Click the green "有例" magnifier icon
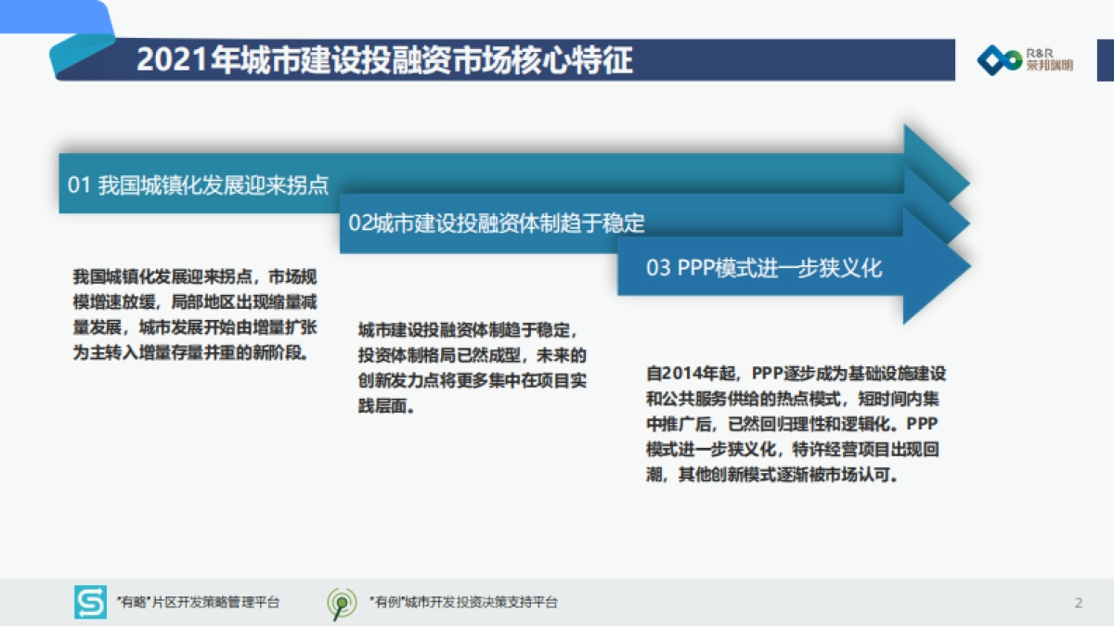Image resolution: width=1114 pixels, height=626 pixels. click(342, 601)
